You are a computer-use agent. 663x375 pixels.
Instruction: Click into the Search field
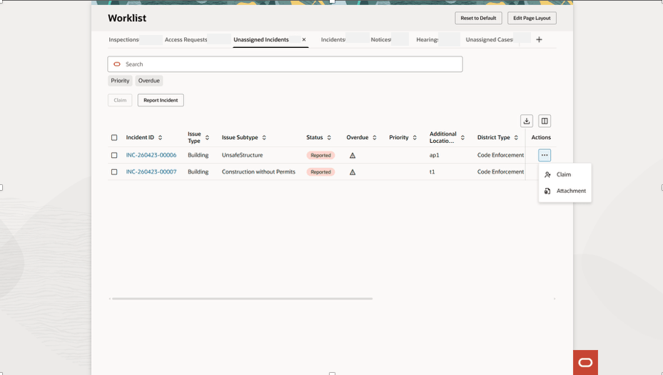click(x=285, y=64)
